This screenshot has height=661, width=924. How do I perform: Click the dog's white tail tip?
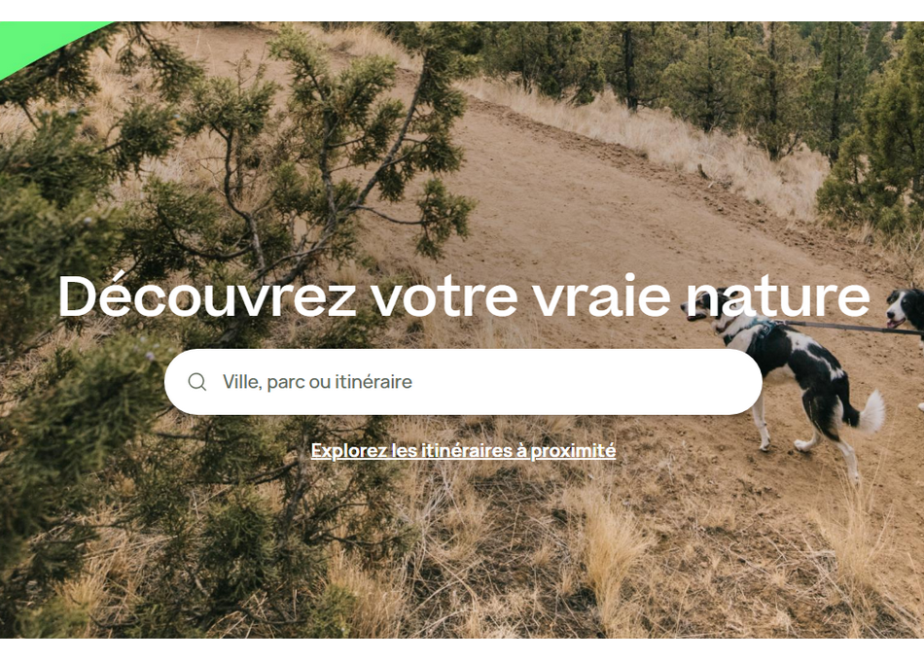[x=872, y=411]
